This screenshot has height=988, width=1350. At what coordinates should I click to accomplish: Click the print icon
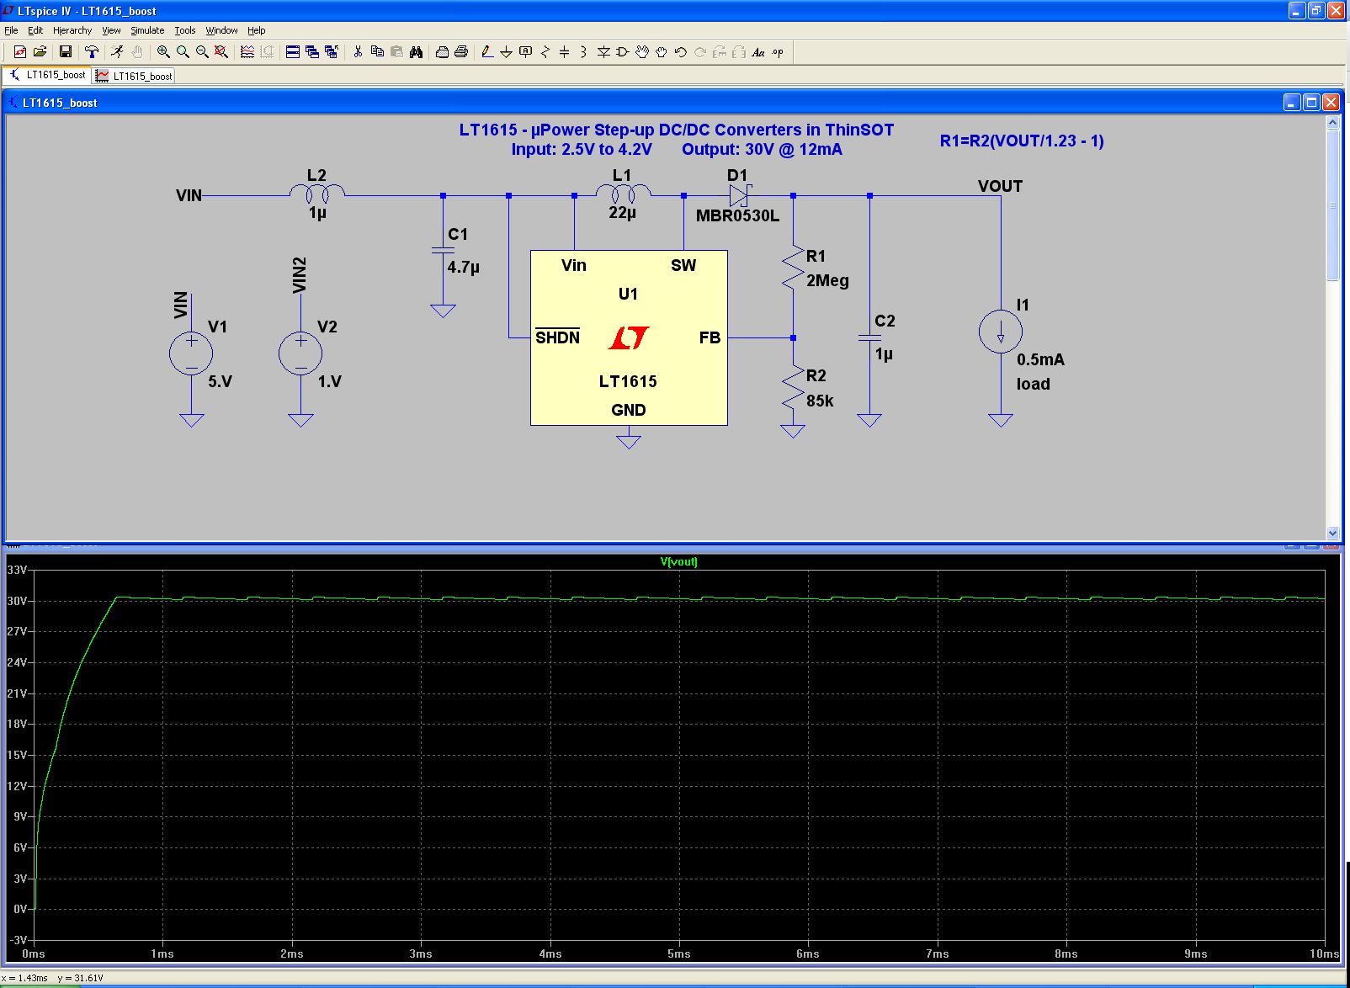coord(461,52)
